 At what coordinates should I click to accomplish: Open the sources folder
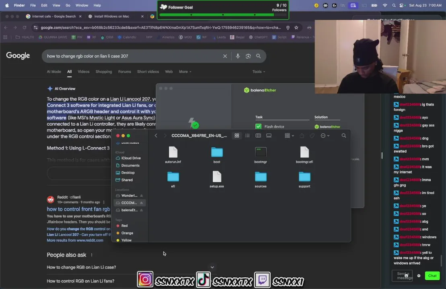click(x=261, y=179)
